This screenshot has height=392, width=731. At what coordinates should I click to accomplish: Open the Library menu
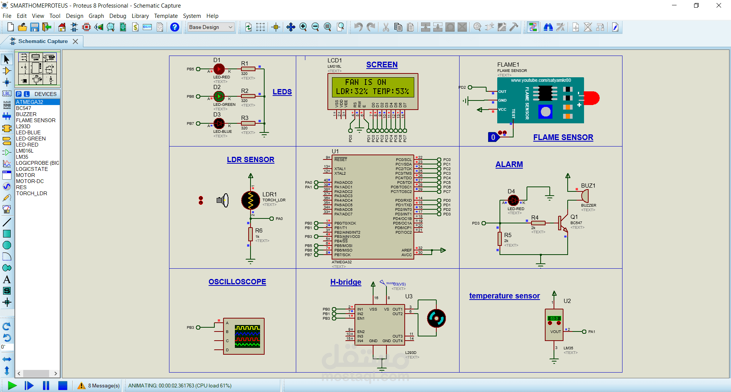coord(140,16)
